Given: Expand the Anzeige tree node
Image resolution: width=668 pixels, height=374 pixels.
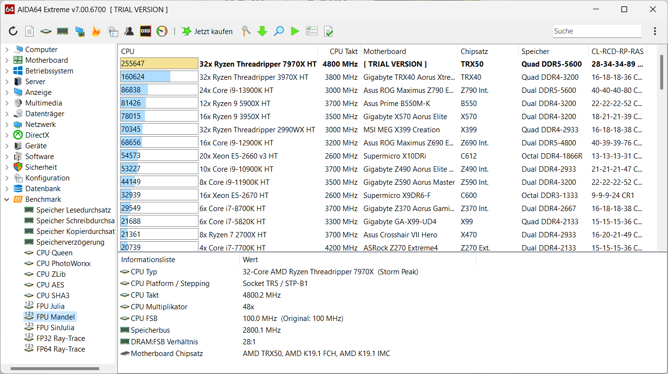Looking at the screenshot, I should pyautogui.click(x=7, y=92).
